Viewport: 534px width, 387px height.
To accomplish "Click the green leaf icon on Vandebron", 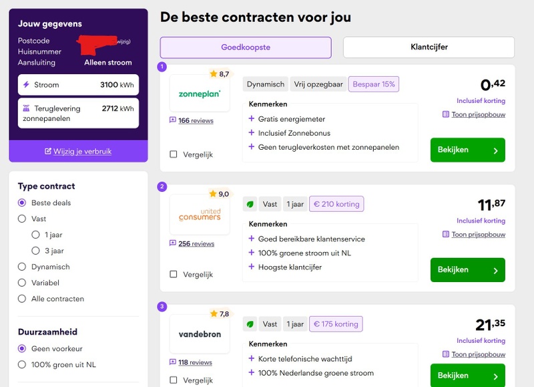I will [x=250, y=324].
